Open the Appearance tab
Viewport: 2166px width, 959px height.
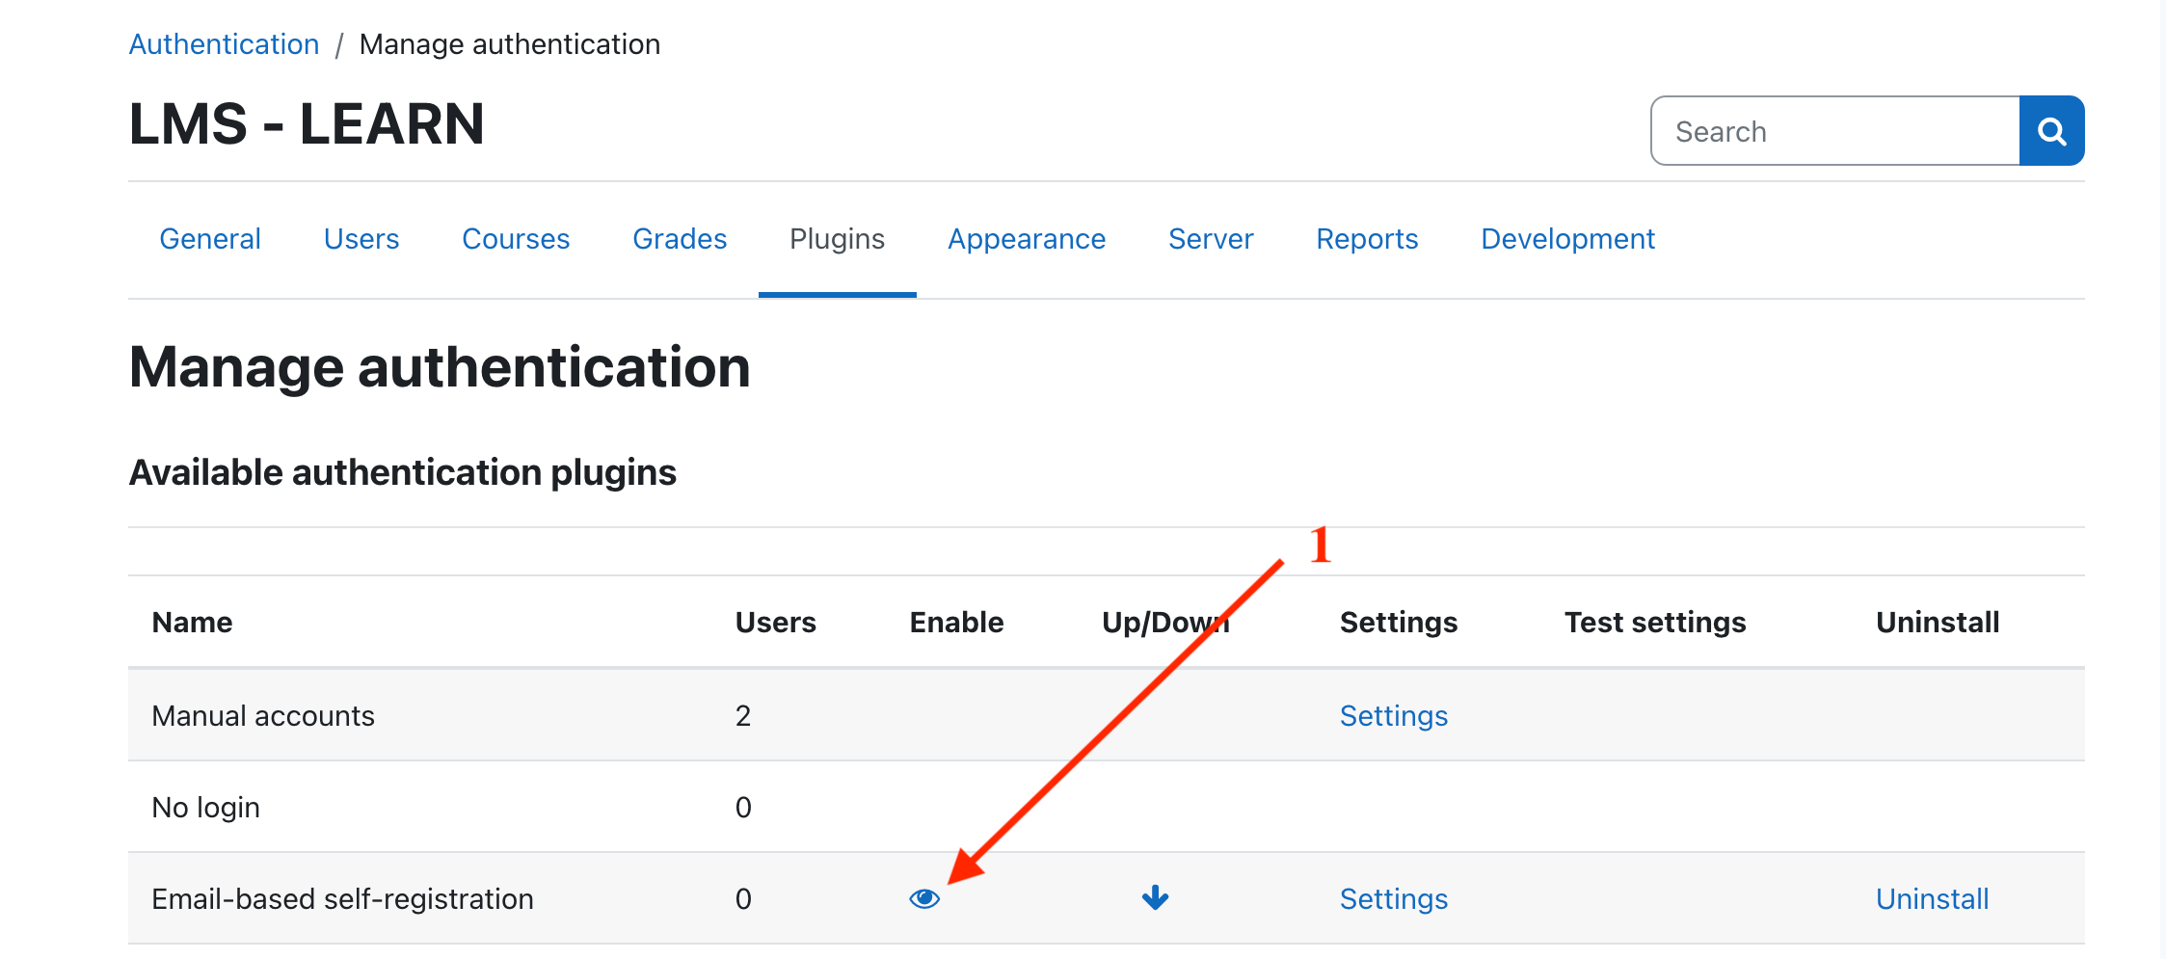click(1027, 239)
